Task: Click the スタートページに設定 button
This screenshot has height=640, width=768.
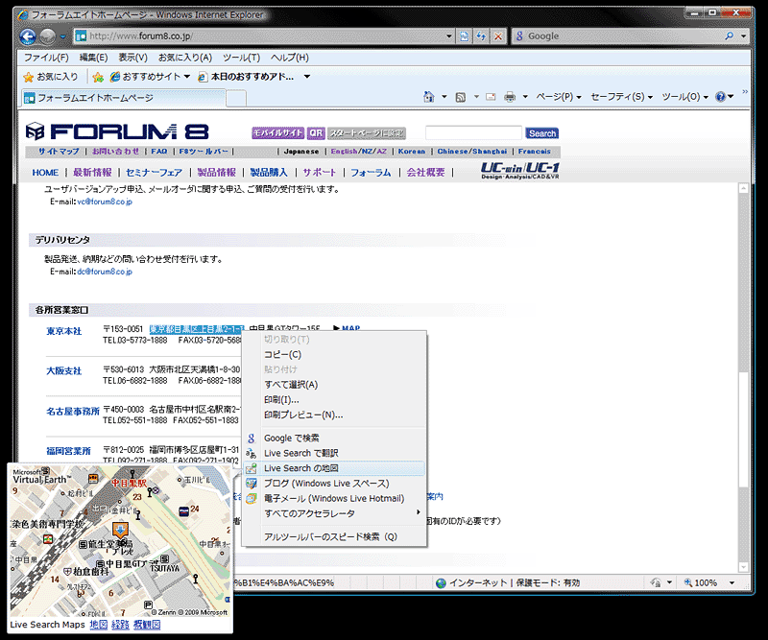Action: tap(367, 133)
